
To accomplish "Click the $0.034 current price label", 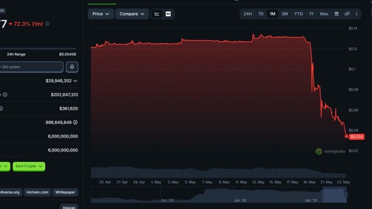I will pos(357,137).
